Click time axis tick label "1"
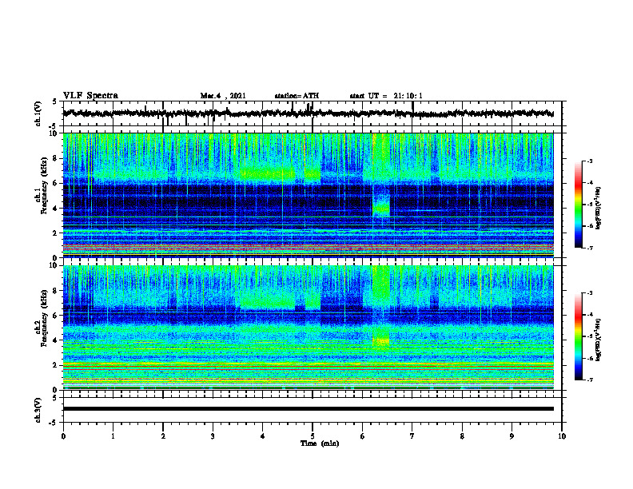 [x=113, y=436]
